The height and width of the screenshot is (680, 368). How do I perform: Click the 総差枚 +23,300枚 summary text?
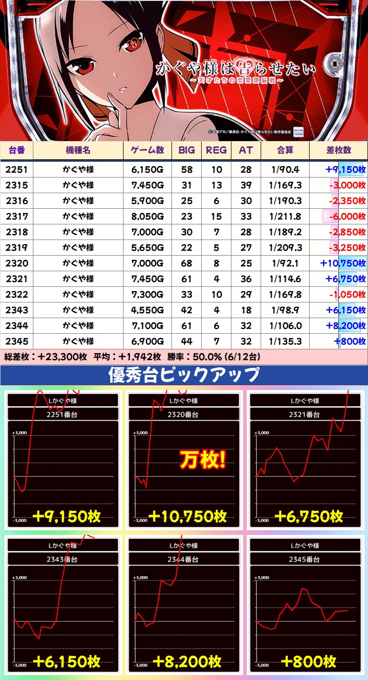click(45, 357)
